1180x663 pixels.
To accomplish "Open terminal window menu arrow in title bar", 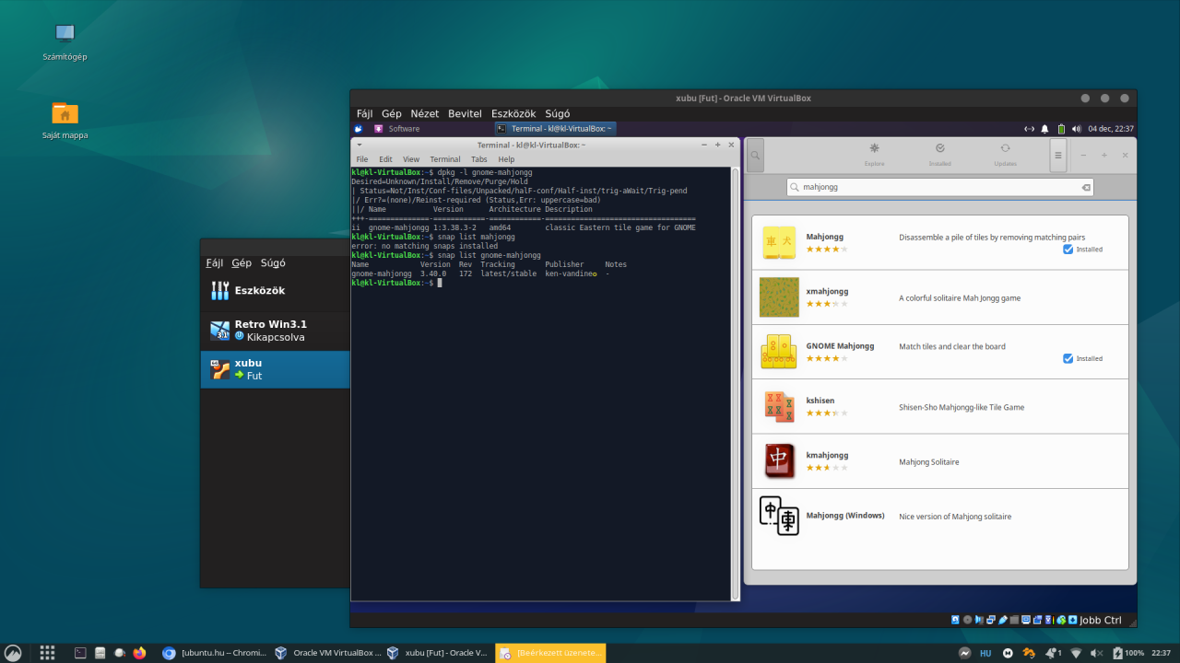I will pos(360,145).
